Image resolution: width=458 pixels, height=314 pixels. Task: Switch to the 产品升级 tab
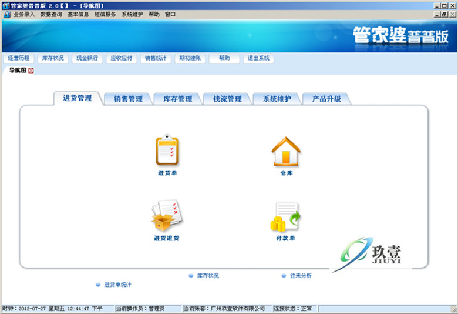pyautogui.click(x=326, y=99)
